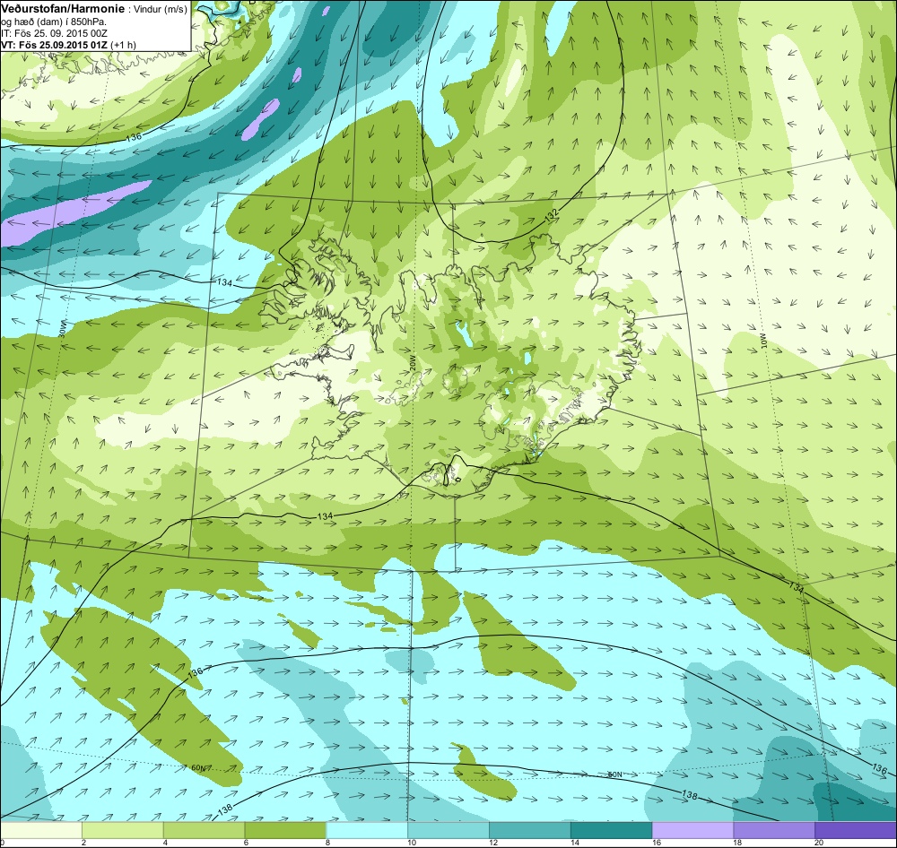The width and height of the screenshot is (897, 848).
Task: Click the 16–18 m/s light purple legend swatch
Action: pos(692,830)
